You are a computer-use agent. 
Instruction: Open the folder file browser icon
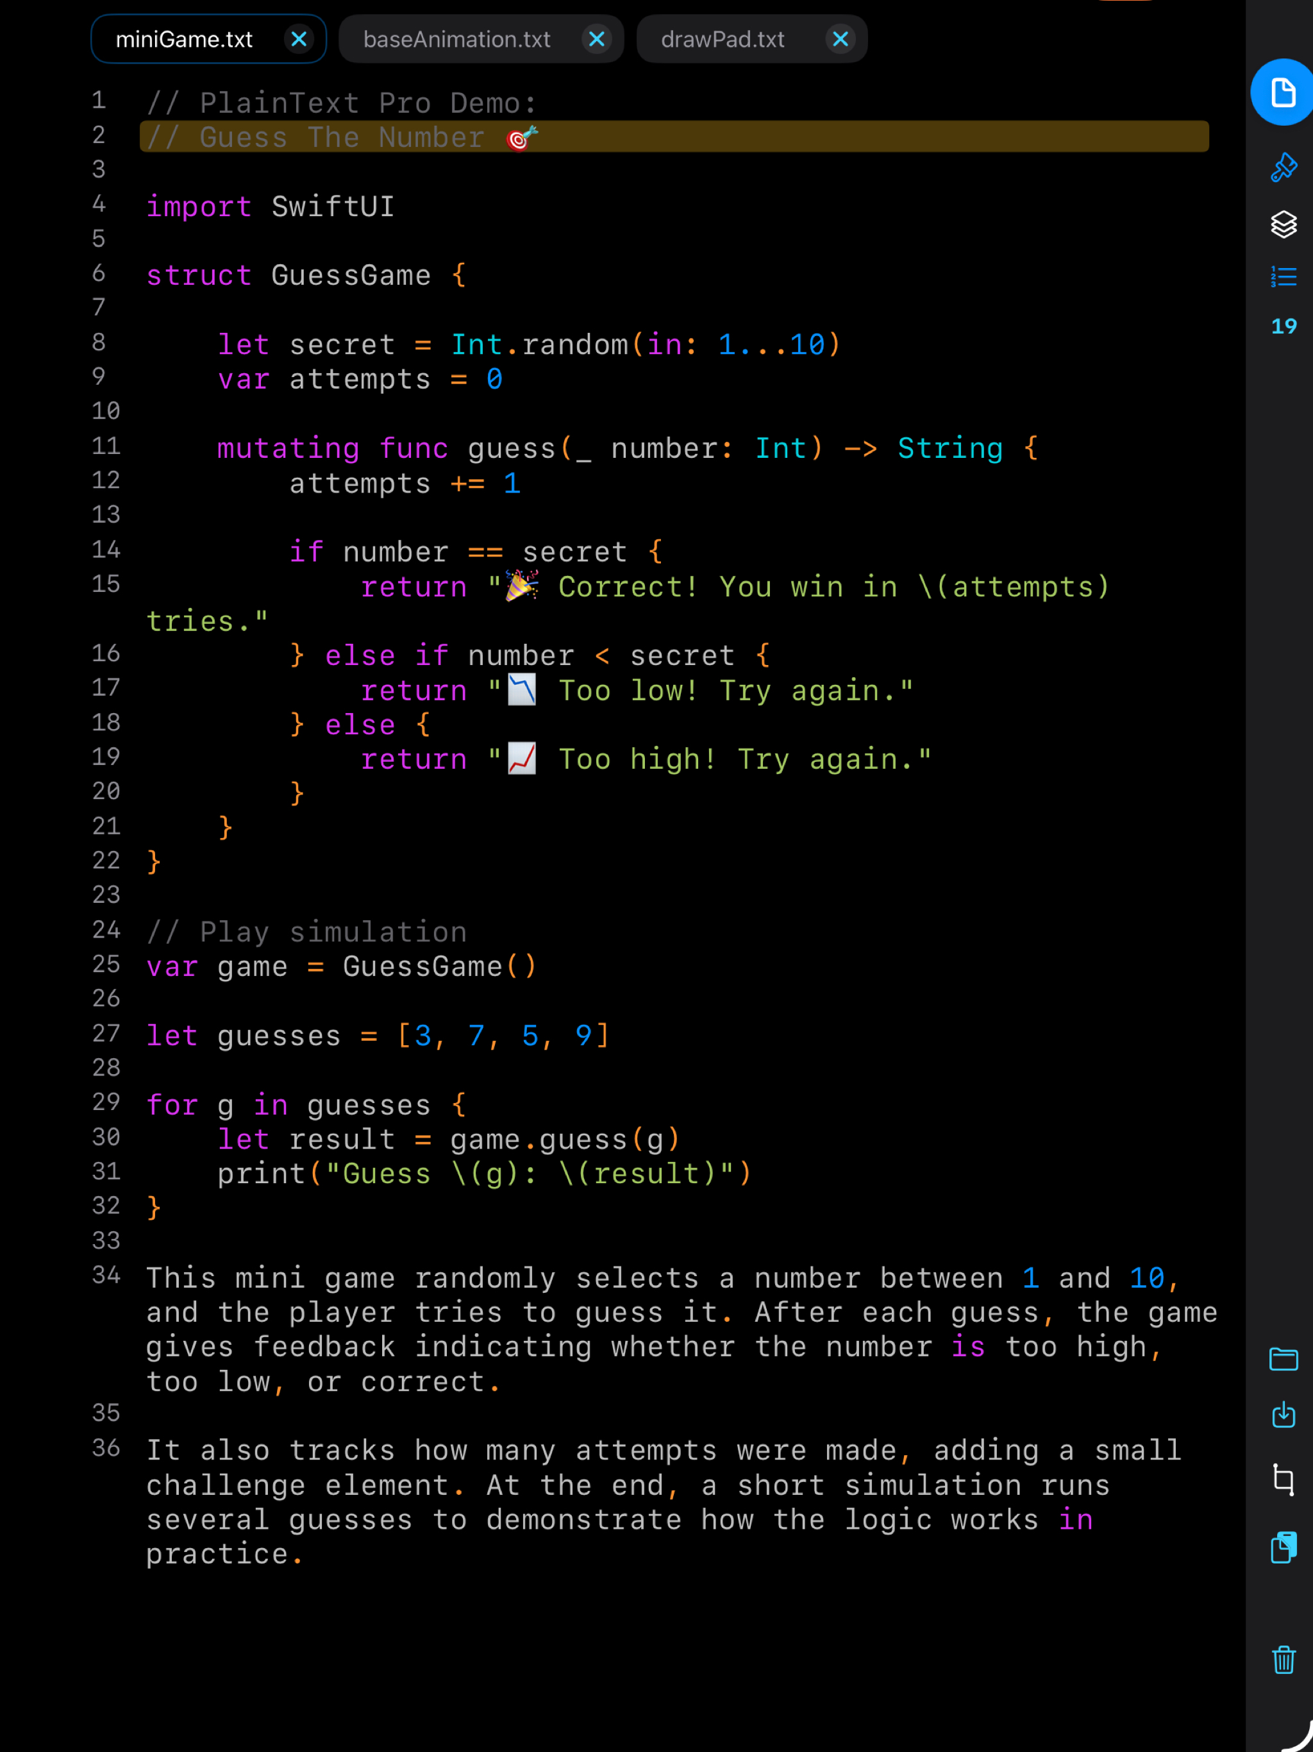[x=1283, y=1359]
